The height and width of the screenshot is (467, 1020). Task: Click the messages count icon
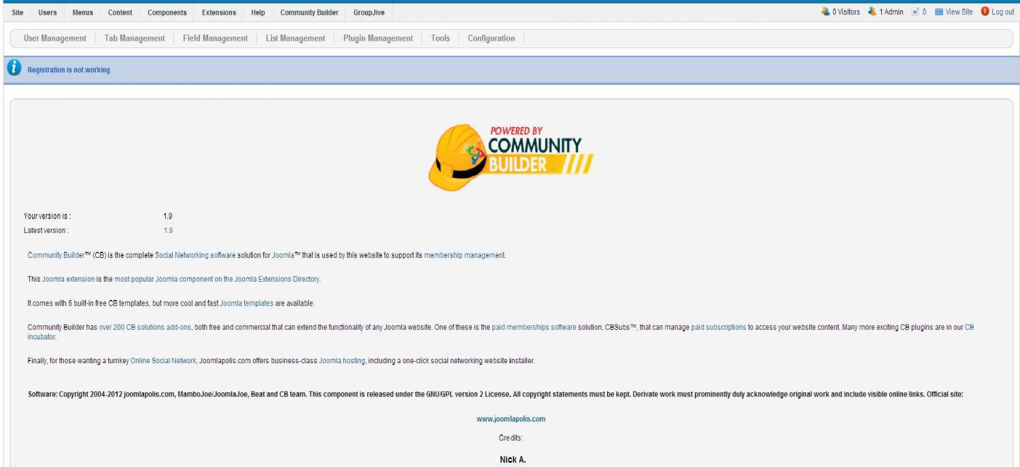[916, 12]
